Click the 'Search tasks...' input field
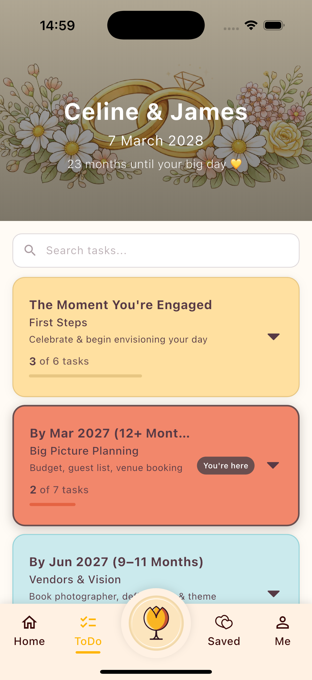Viewport: 312px width, 680px height. coord(156,250)
